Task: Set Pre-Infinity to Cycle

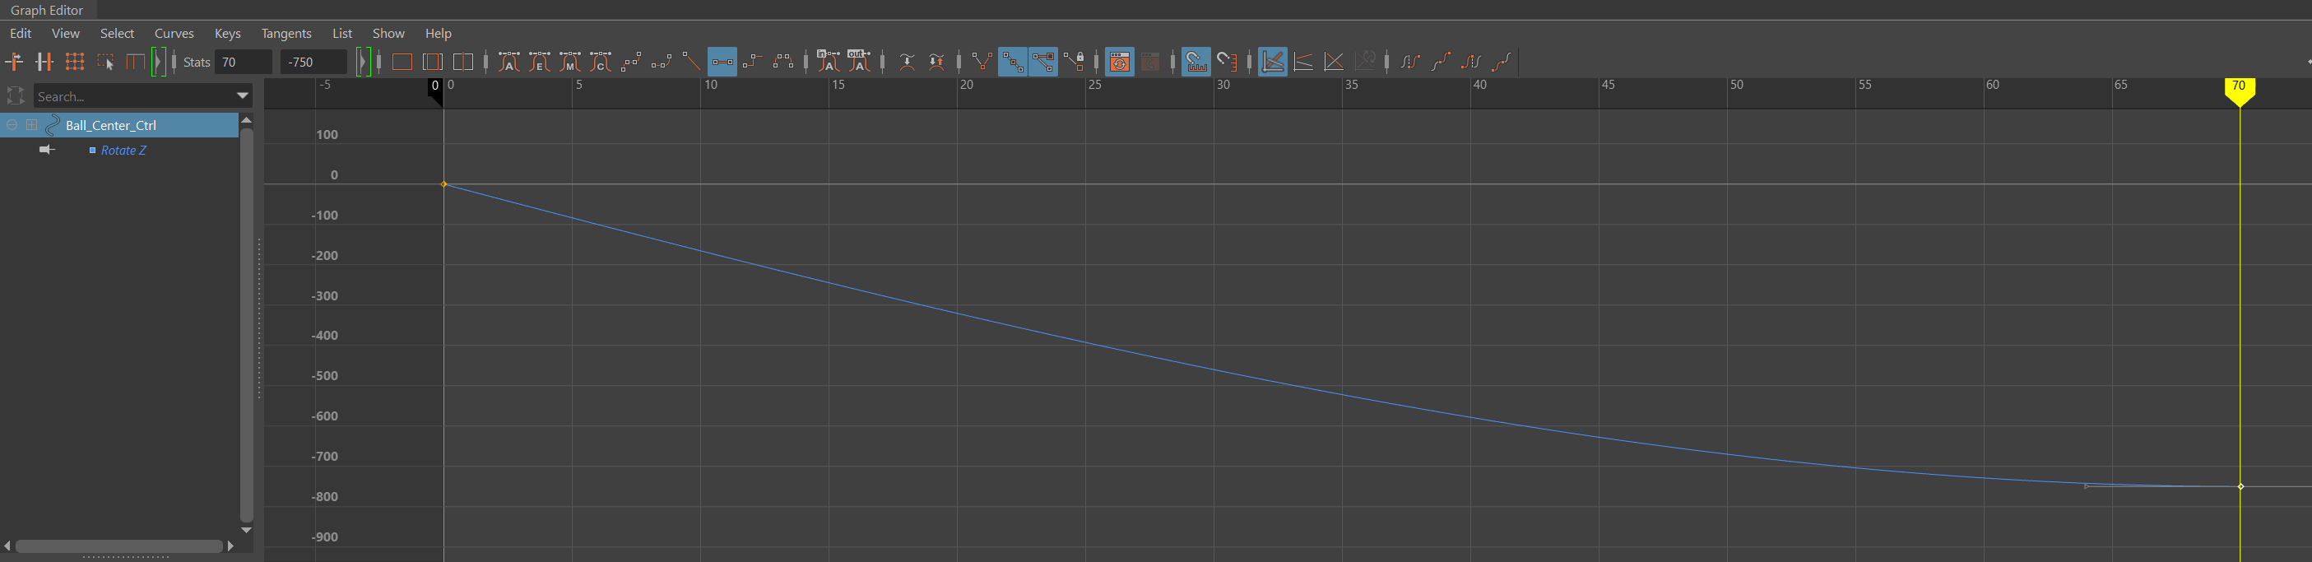Action: point(1410,62)
